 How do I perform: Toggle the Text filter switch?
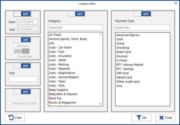[22, 66]
